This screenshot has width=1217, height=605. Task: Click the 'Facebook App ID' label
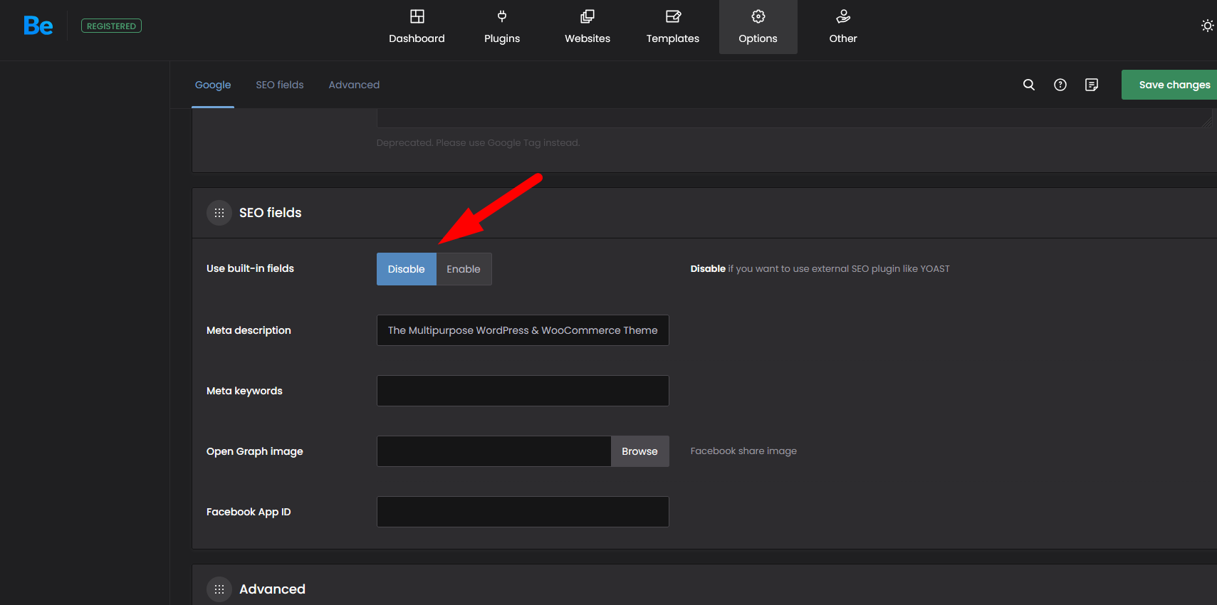(249, 512)
